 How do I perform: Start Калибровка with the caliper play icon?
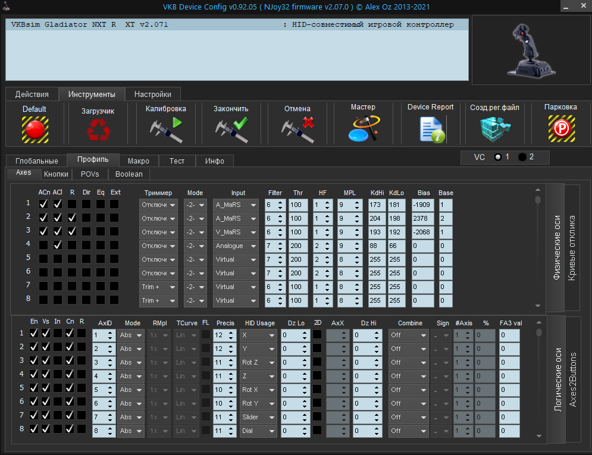coord(166,130)
